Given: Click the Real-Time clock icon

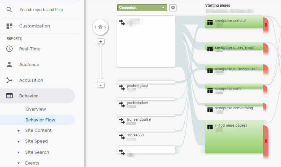Looking at the screenshot, I should 9,49.
